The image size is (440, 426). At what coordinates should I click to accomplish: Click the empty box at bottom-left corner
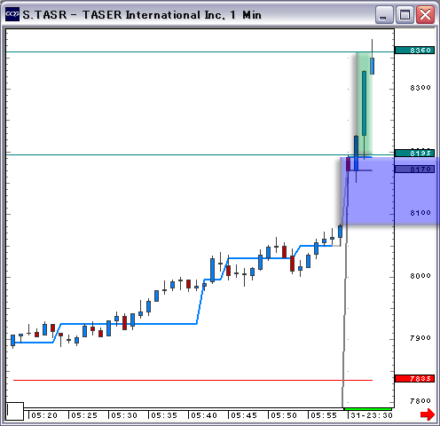click(15, 411)
